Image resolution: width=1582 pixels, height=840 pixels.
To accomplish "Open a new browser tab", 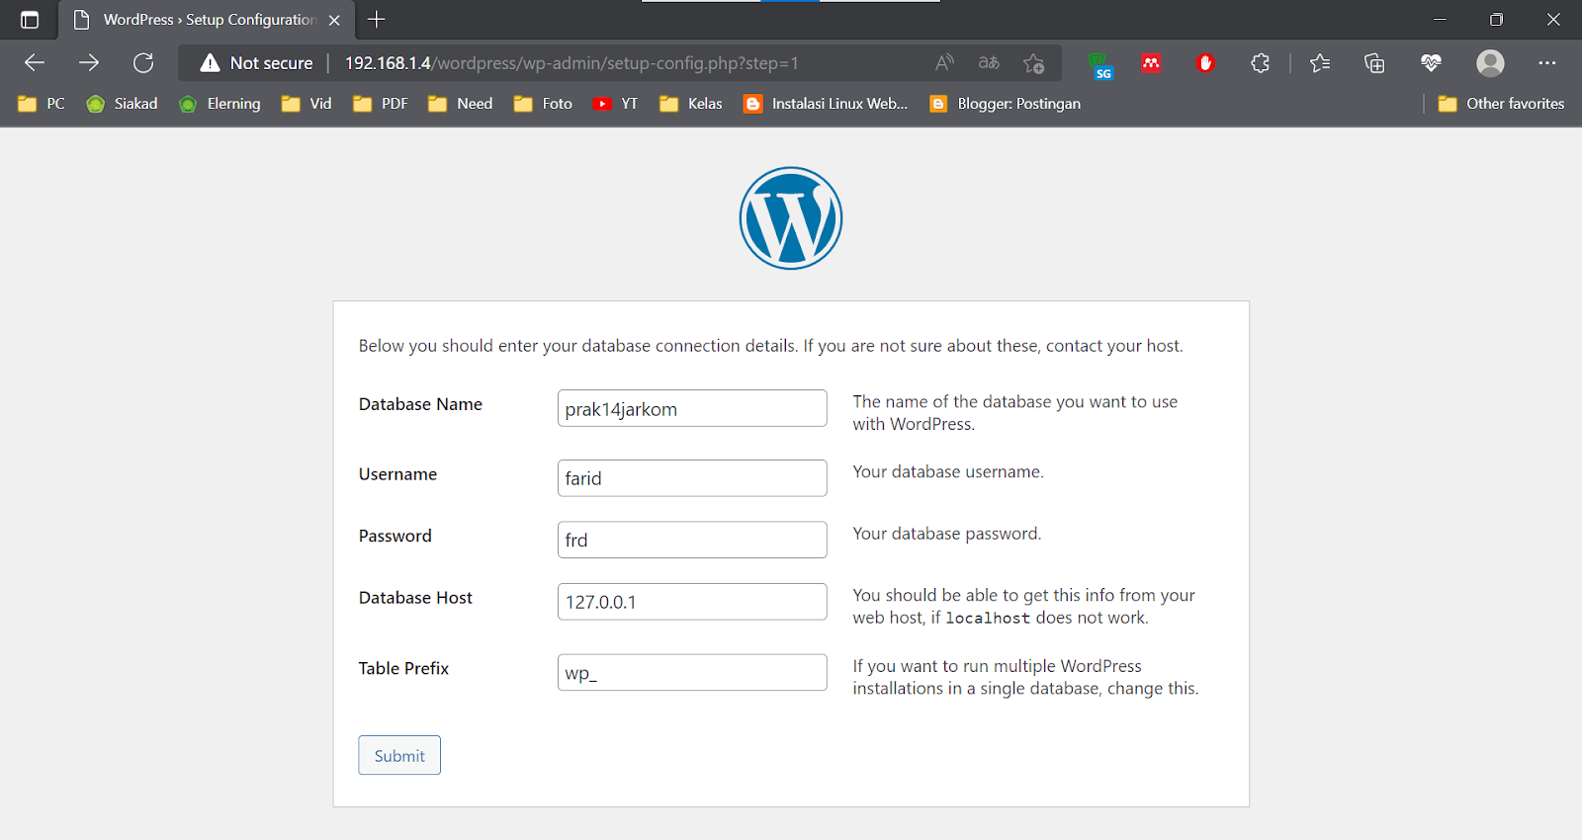I will [377, 19].
